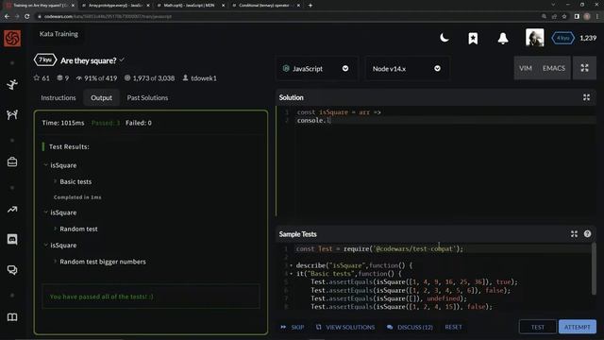Reset the solution code

point(453,328)
